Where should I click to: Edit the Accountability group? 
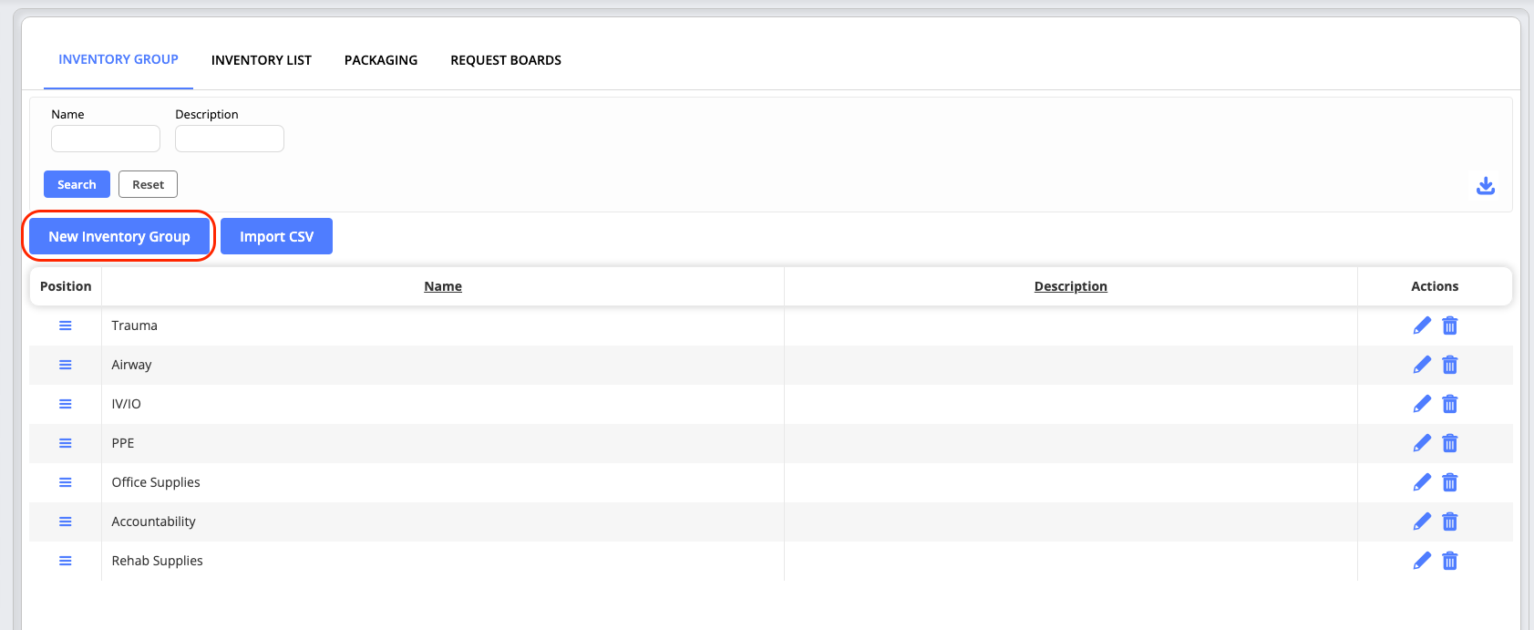tap(1422, 522)
